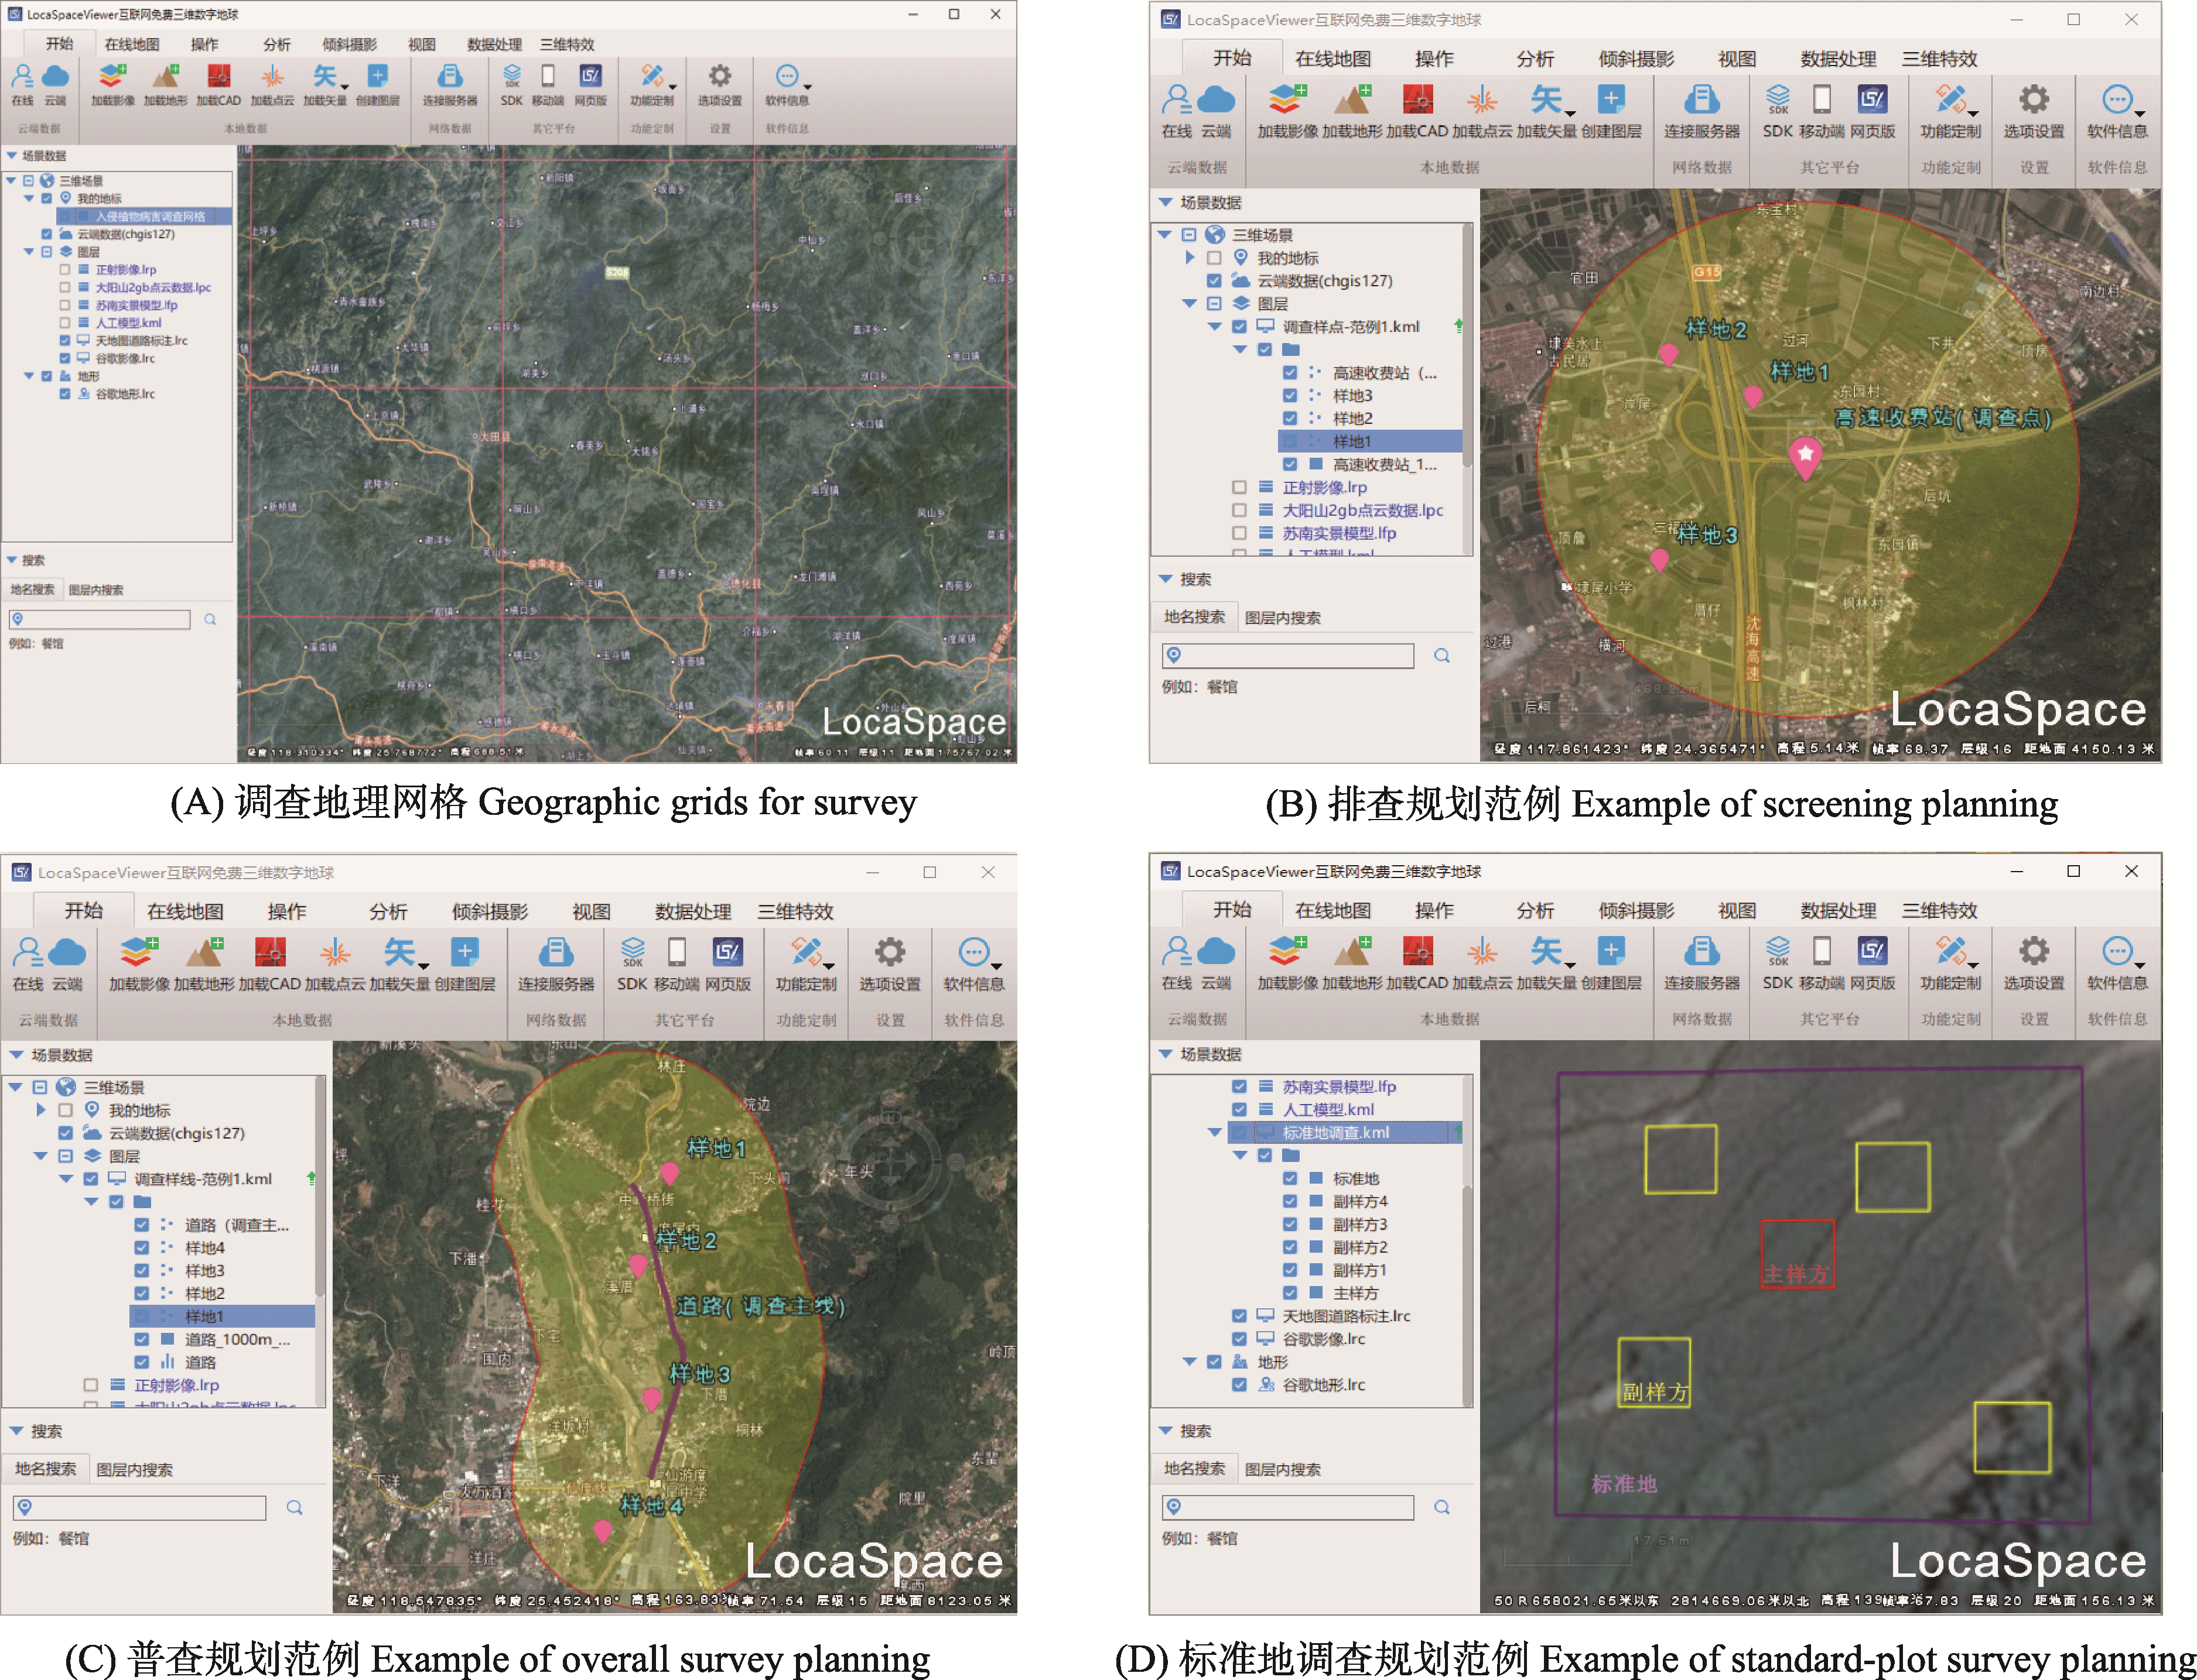The width and height of the screenshot is (2197, 1680).
Task: In window C, click 连接服务器 server icon
Action: (x=555, y=952)
